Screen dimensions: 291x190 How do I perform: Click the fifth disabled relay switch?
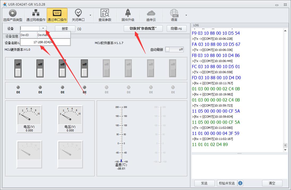[106, 68]
